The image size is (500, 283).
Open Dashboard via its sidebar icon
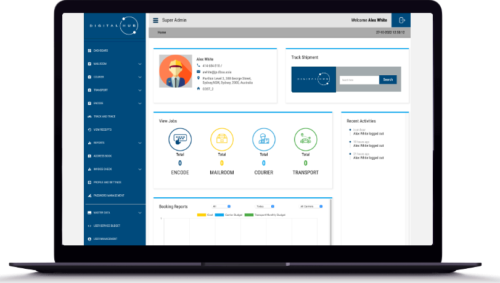coord(89,51)
